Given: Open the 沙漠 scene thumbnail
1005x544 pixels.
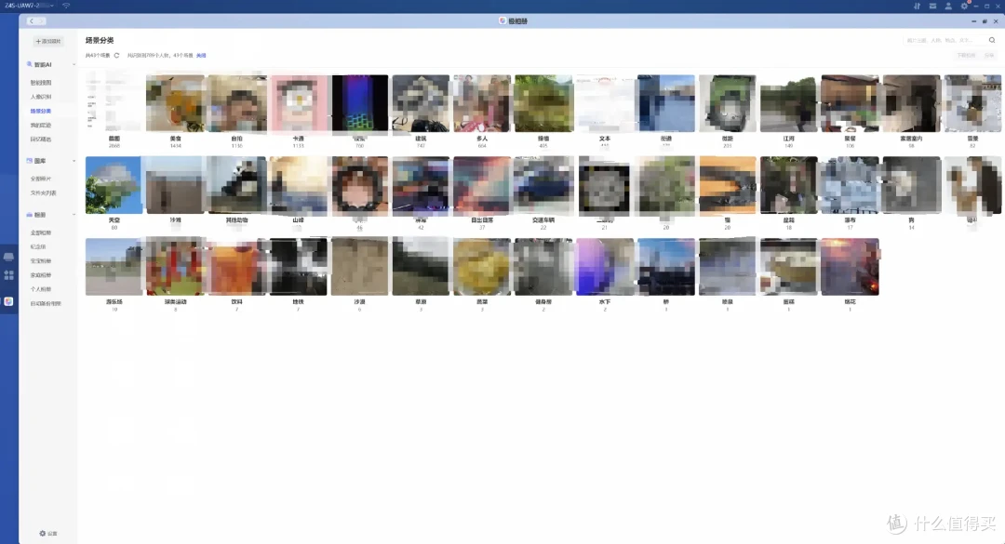Looking at the screenshot, I should tap(359, 267).
